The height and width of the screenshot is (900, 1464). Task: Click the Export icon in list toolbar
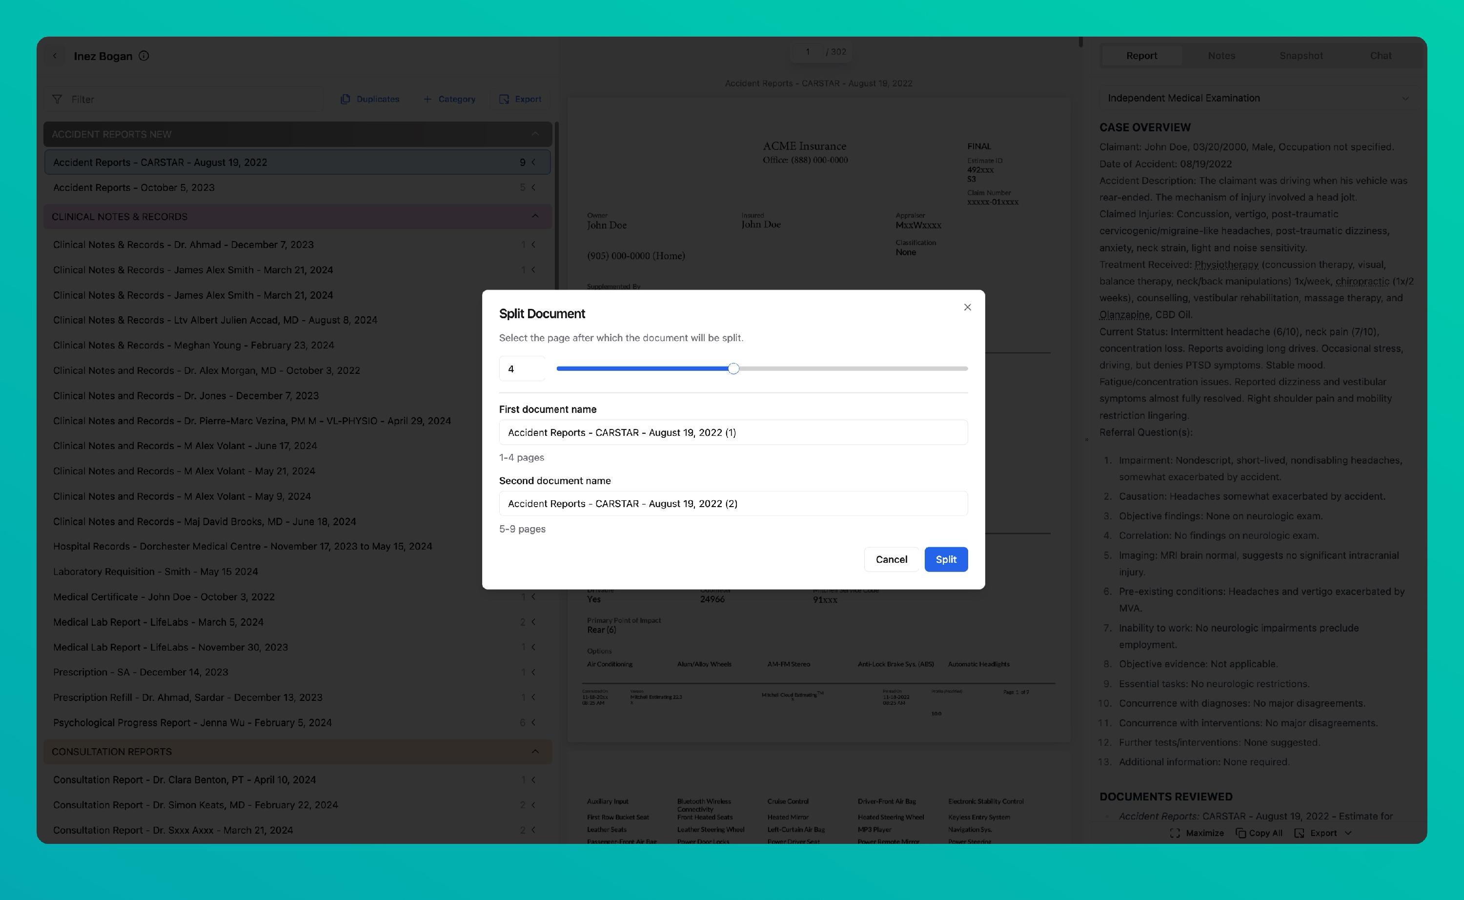tap(504, 100)
